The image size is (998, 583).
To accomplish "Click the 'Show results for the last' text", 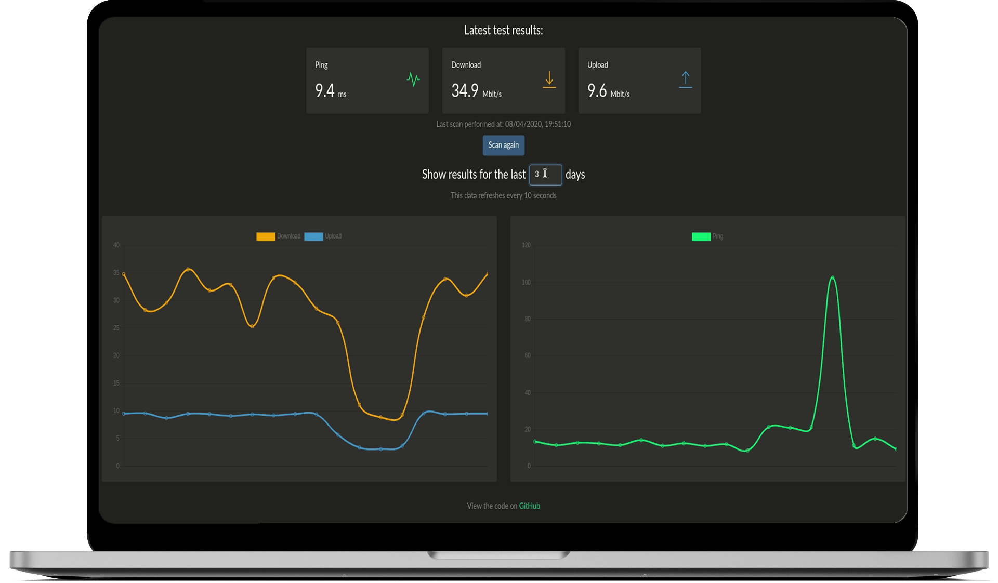I will (474, 175).
